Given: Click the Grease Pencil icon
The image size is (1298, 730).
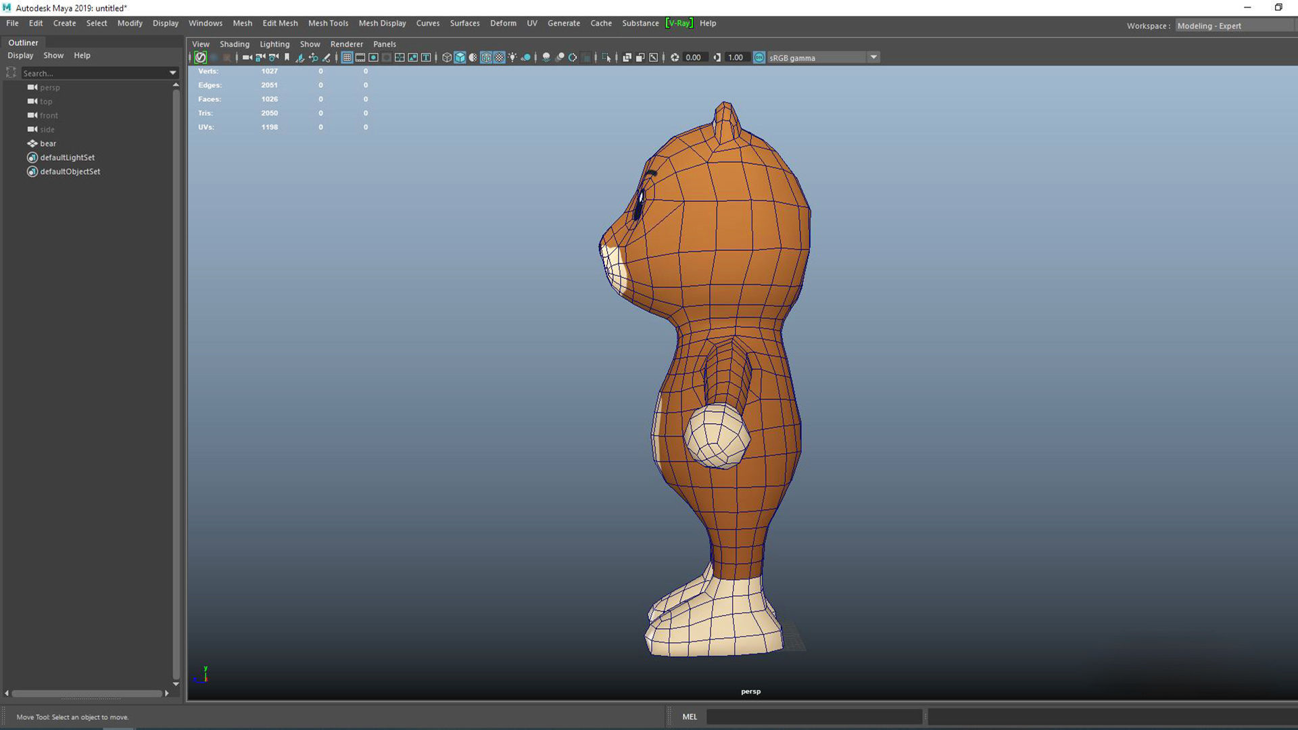Looking at the screenshot, I should pyautogui.click(x=326, y=57).
